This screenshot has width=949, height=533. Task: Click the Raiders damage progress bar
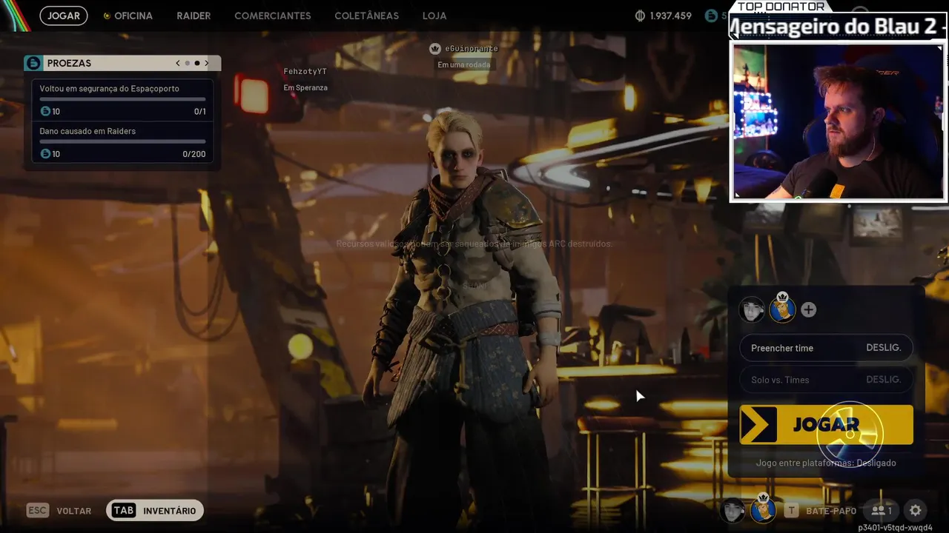tap(122, 141)
